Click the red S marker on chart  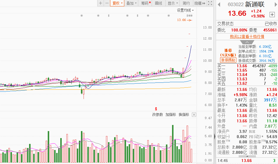point(156,109)
